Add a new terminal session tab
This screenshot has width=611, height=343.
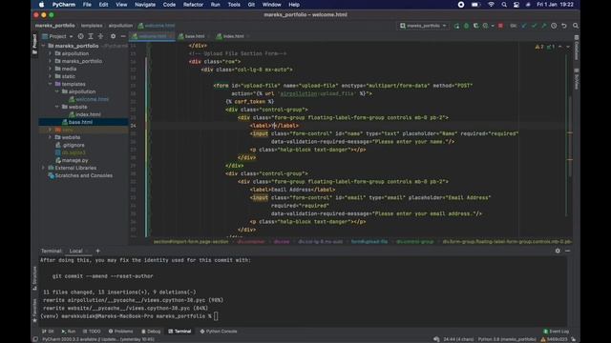tap(97, 251)
